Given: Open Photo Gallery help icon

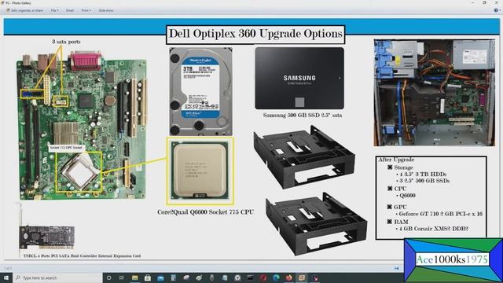Looking at the screenshot, I should pyautogui.click(x=496, y=10).
